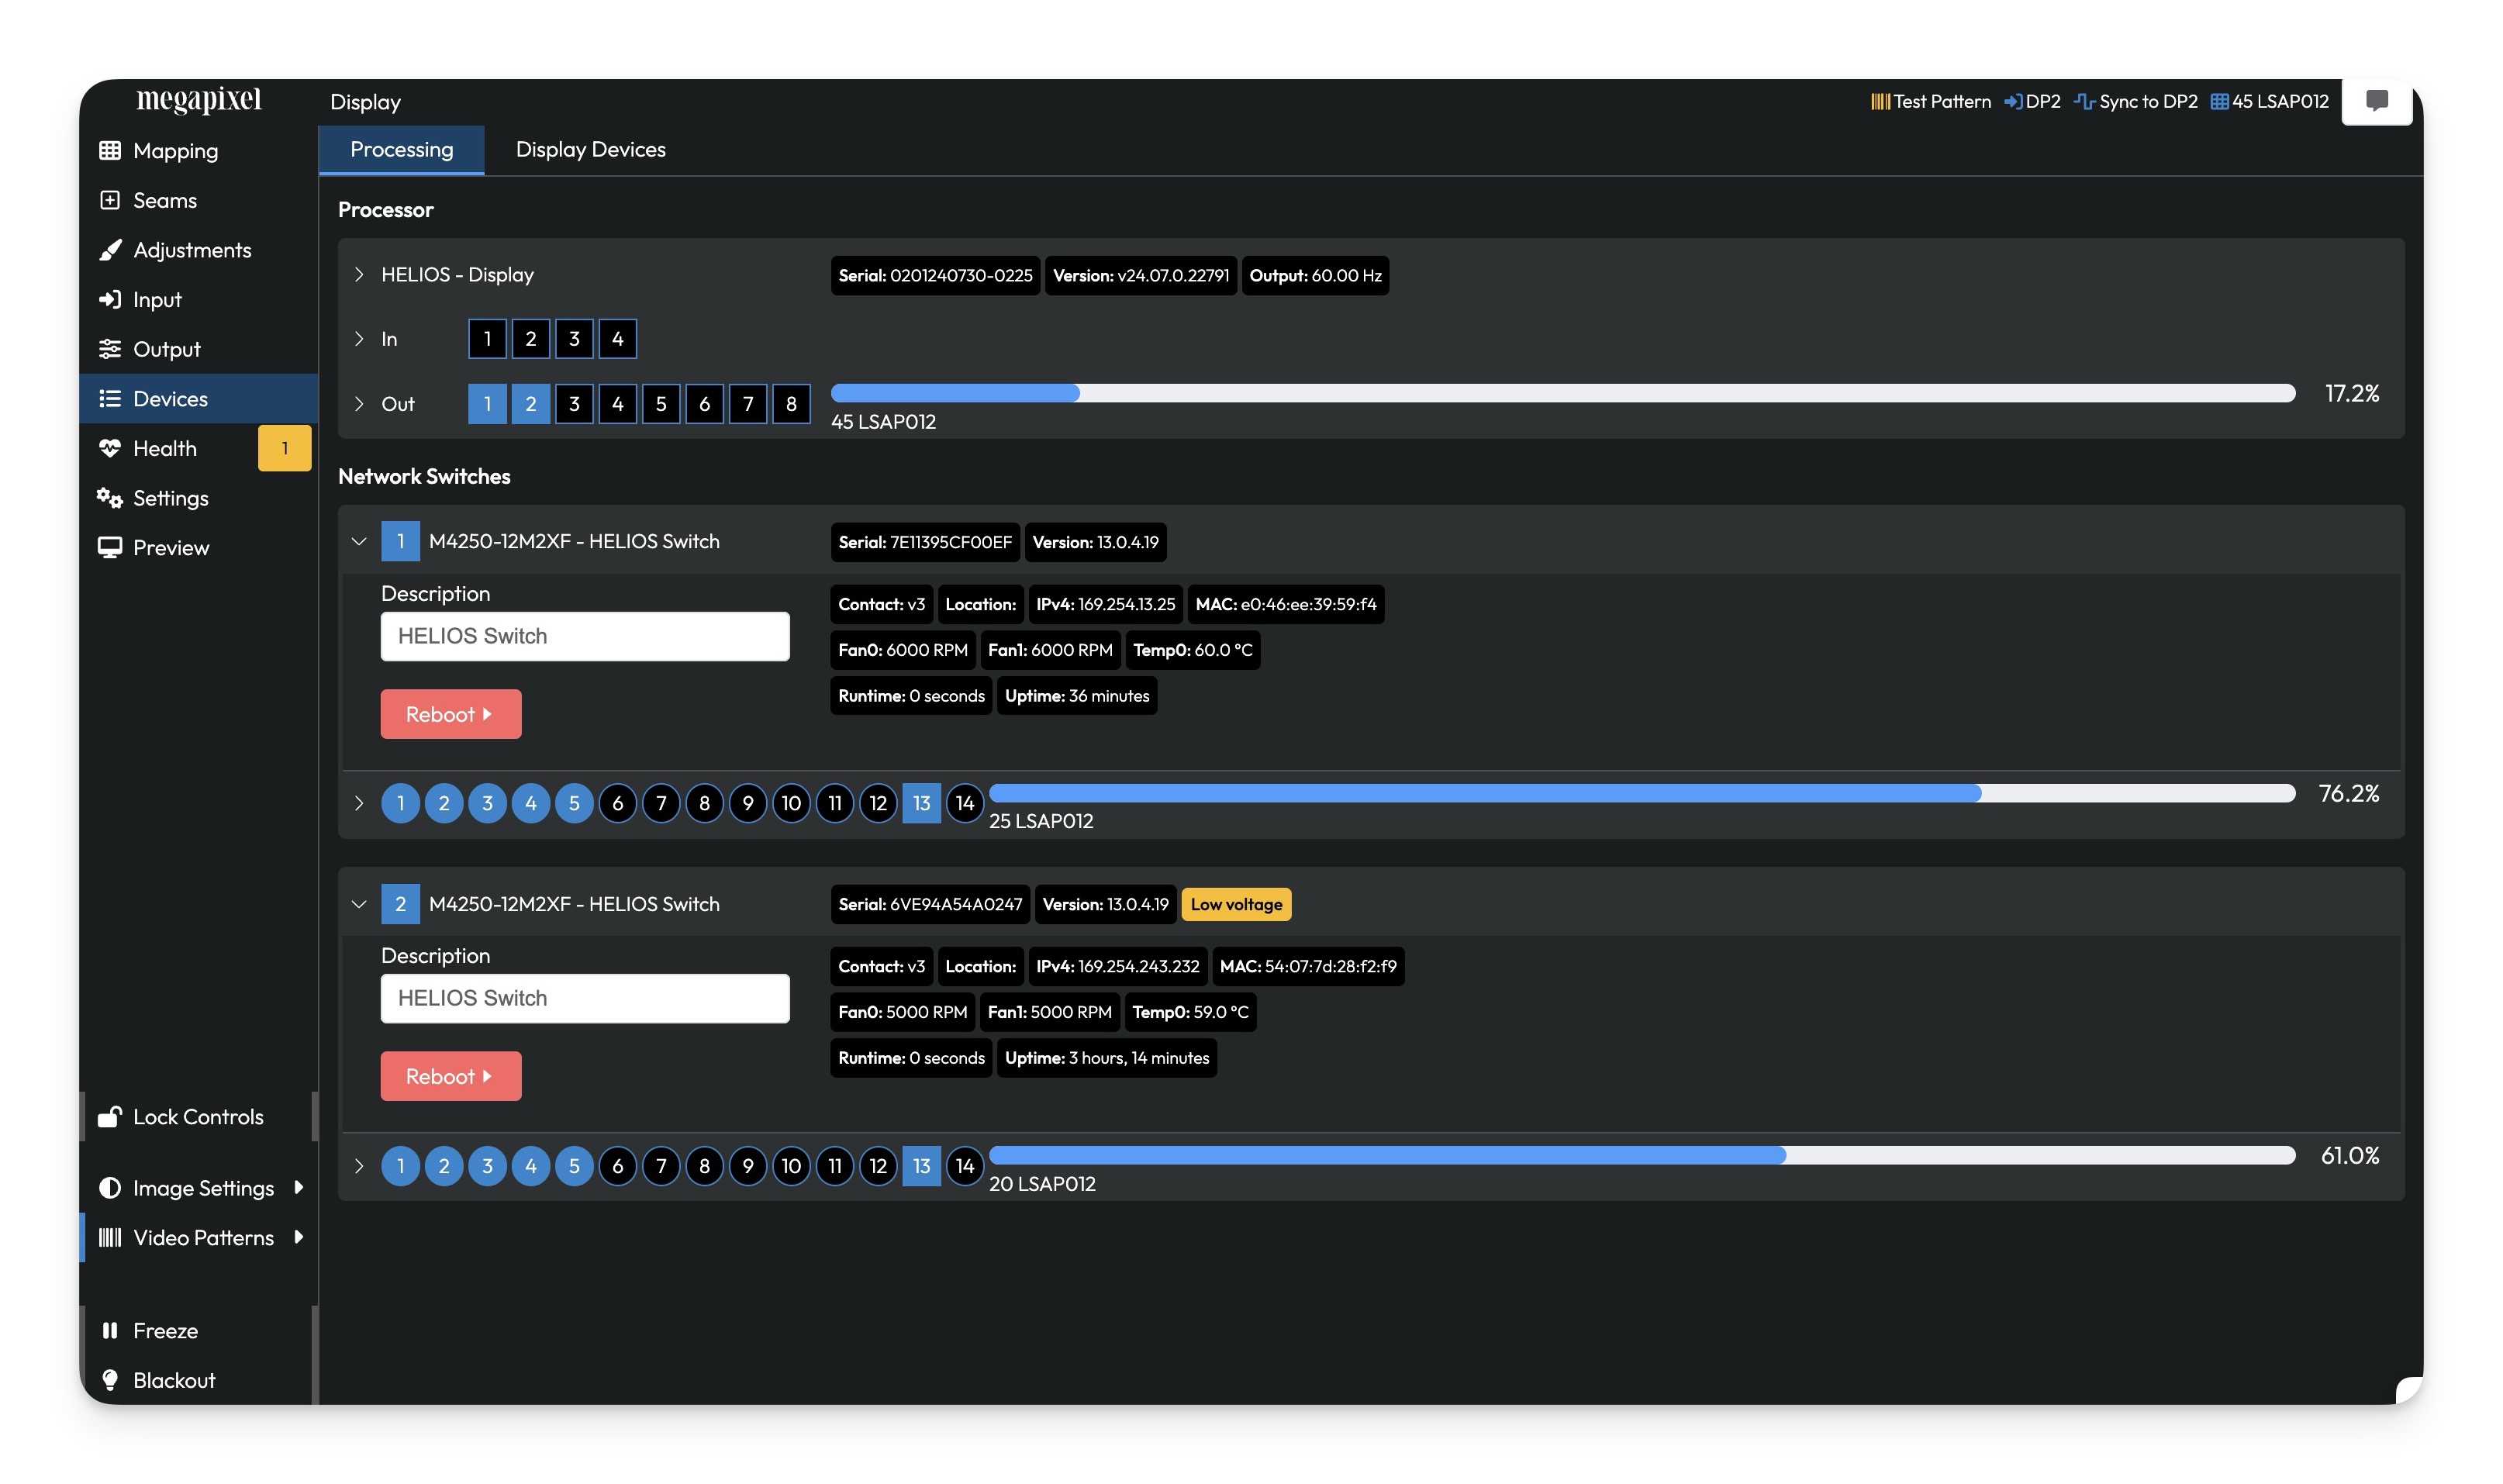Toggle processor output port 2
Viewport: 2503px width, 1484px height.
pyautogui.click(x=530, y=404)
